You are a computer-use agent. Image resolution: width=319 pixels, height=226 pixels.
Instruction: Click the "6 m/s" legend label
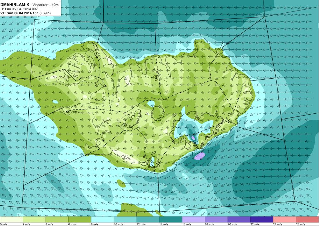point(72,224)
